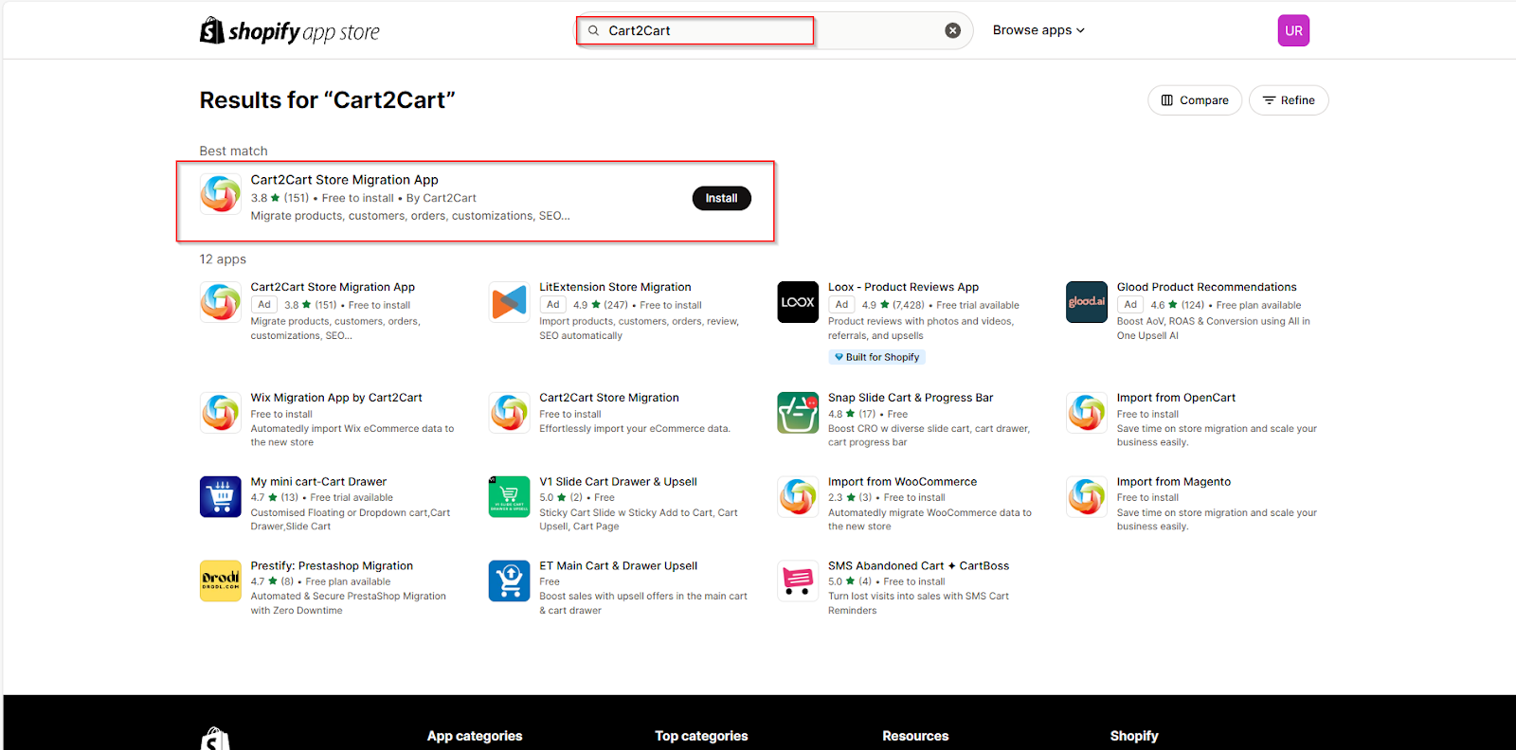Open the Cart2Cart Store Migration icon, second row
1516x750 pixels.
pos(509,413)
